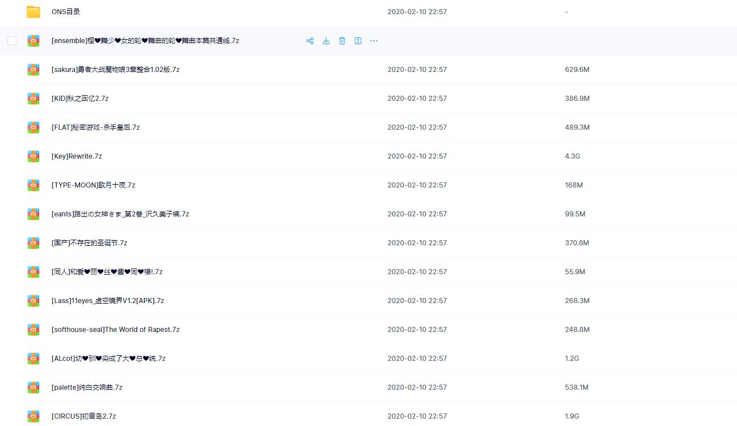
Task: Select the [ensemble] file name text
Action: 145,41
